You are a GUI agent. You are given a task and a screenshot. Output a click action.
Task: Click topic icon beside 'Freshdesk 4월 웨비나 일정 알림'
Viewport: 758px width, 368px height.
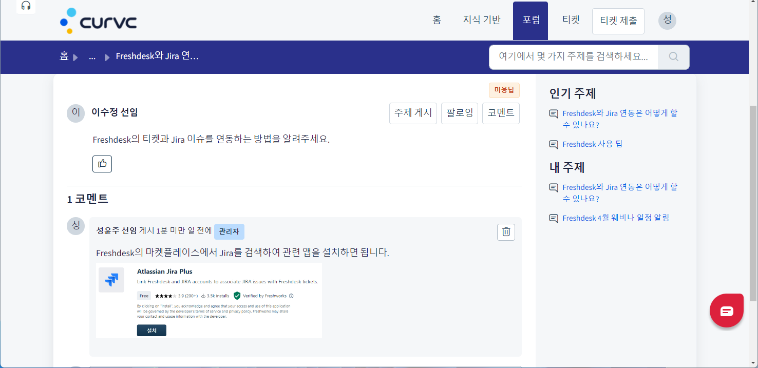pos(554,218)
